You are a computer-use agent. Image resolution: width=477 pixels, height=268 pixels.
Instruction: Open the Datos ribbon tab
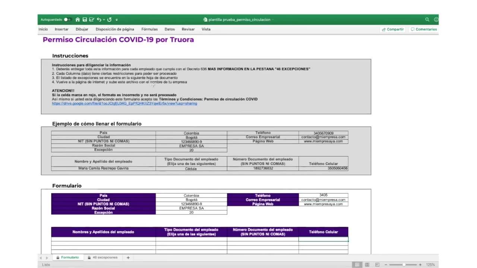point(170,29)
